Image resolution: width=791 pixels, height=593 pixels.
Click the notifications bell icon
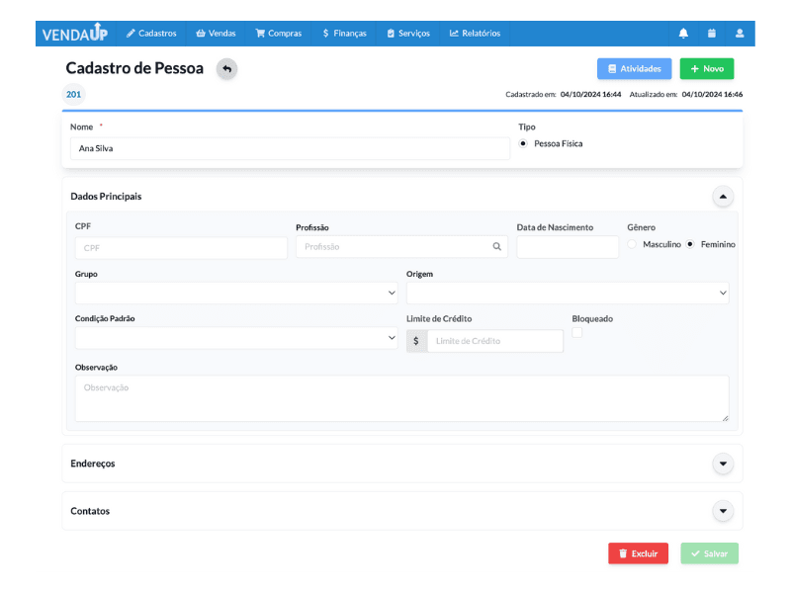[x=683, y=34]
